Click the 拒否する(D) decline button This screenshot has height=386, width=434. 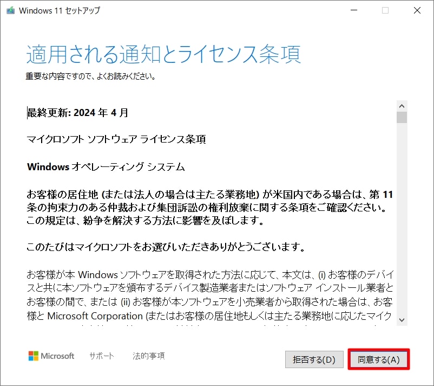click(x=314, y=359)
